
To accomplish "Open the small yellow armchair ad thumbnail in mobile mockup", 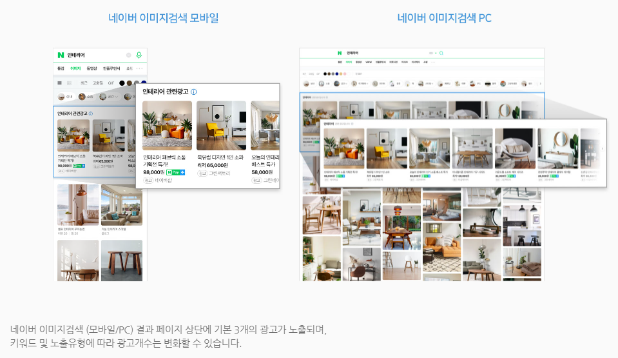I will (x=109, y=135).
